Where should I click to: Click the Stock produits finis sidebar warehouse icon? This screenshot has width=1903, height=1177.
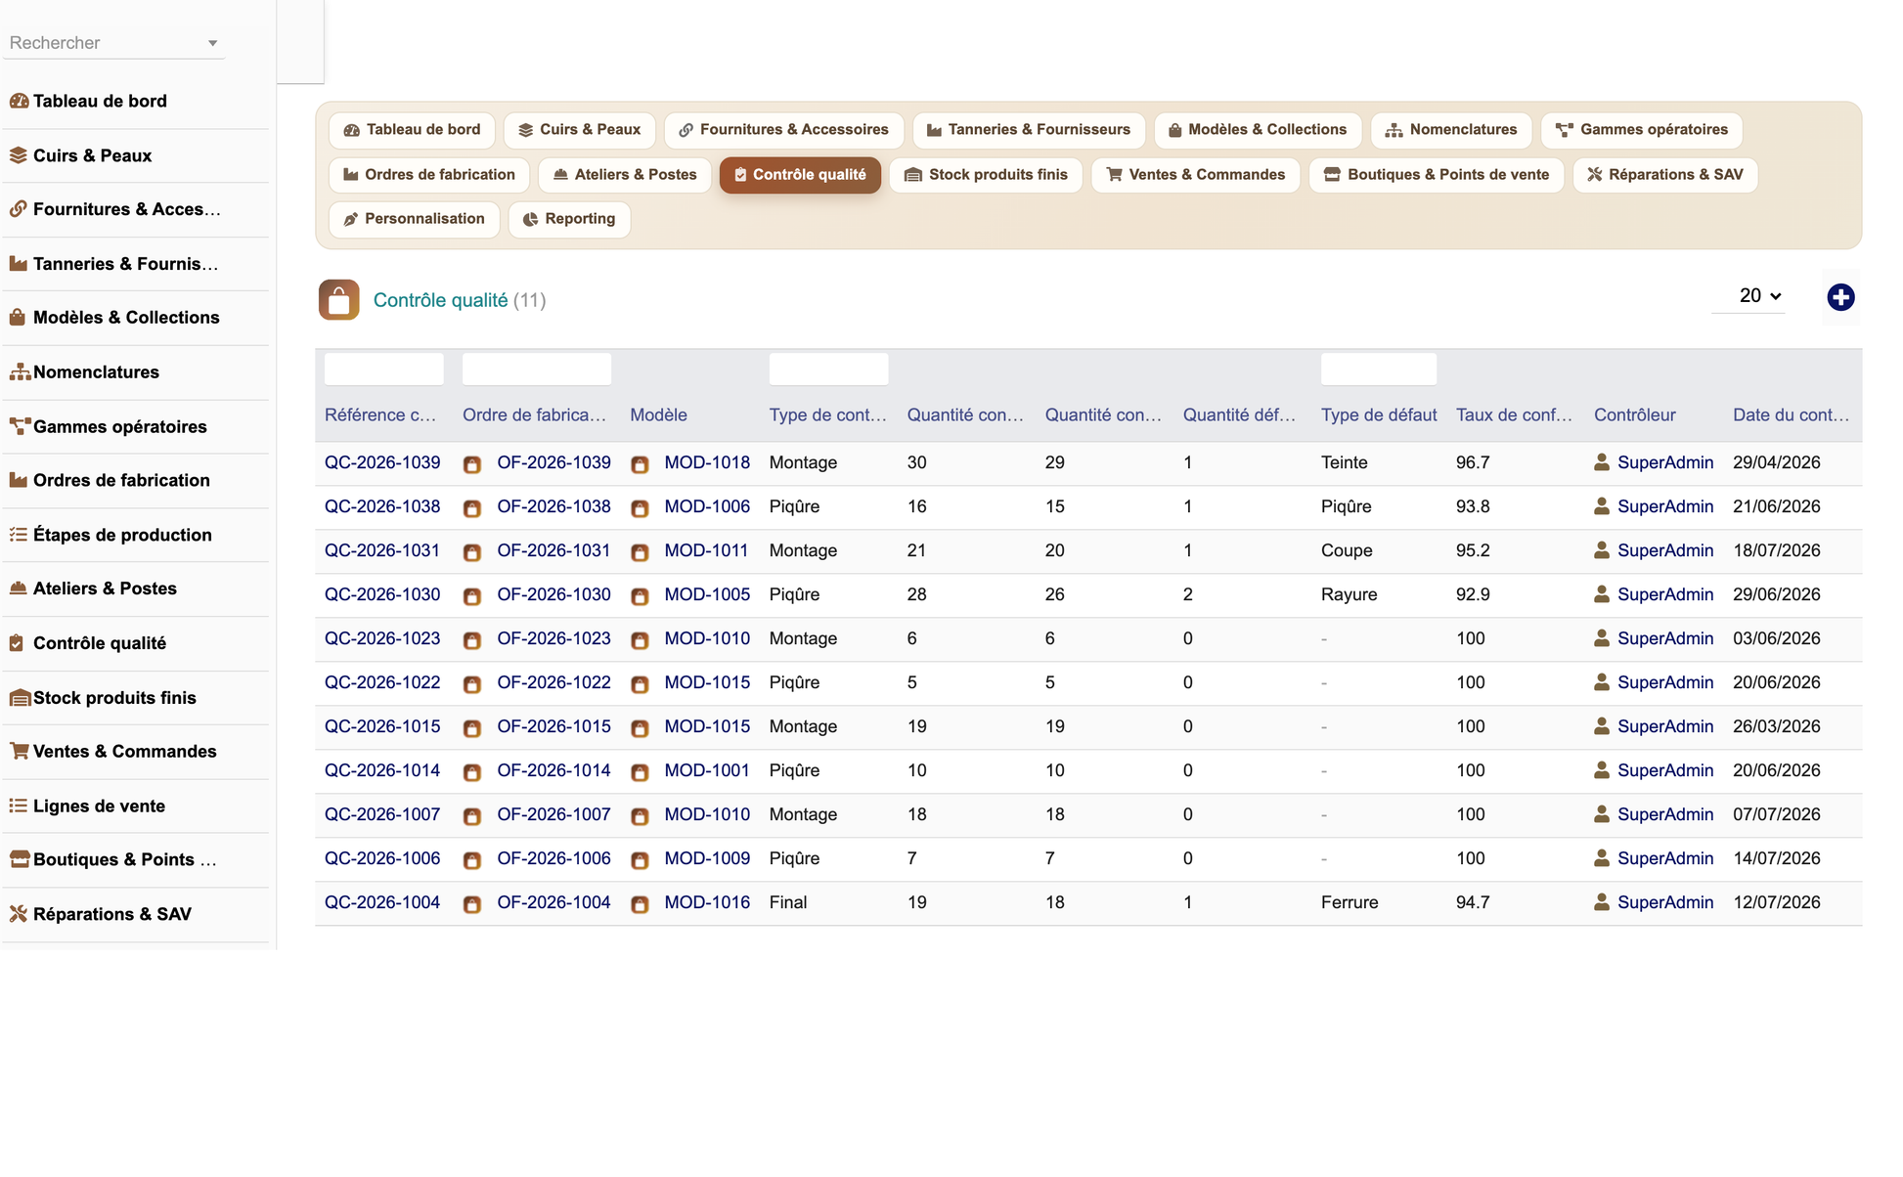(x=20, y=698)
